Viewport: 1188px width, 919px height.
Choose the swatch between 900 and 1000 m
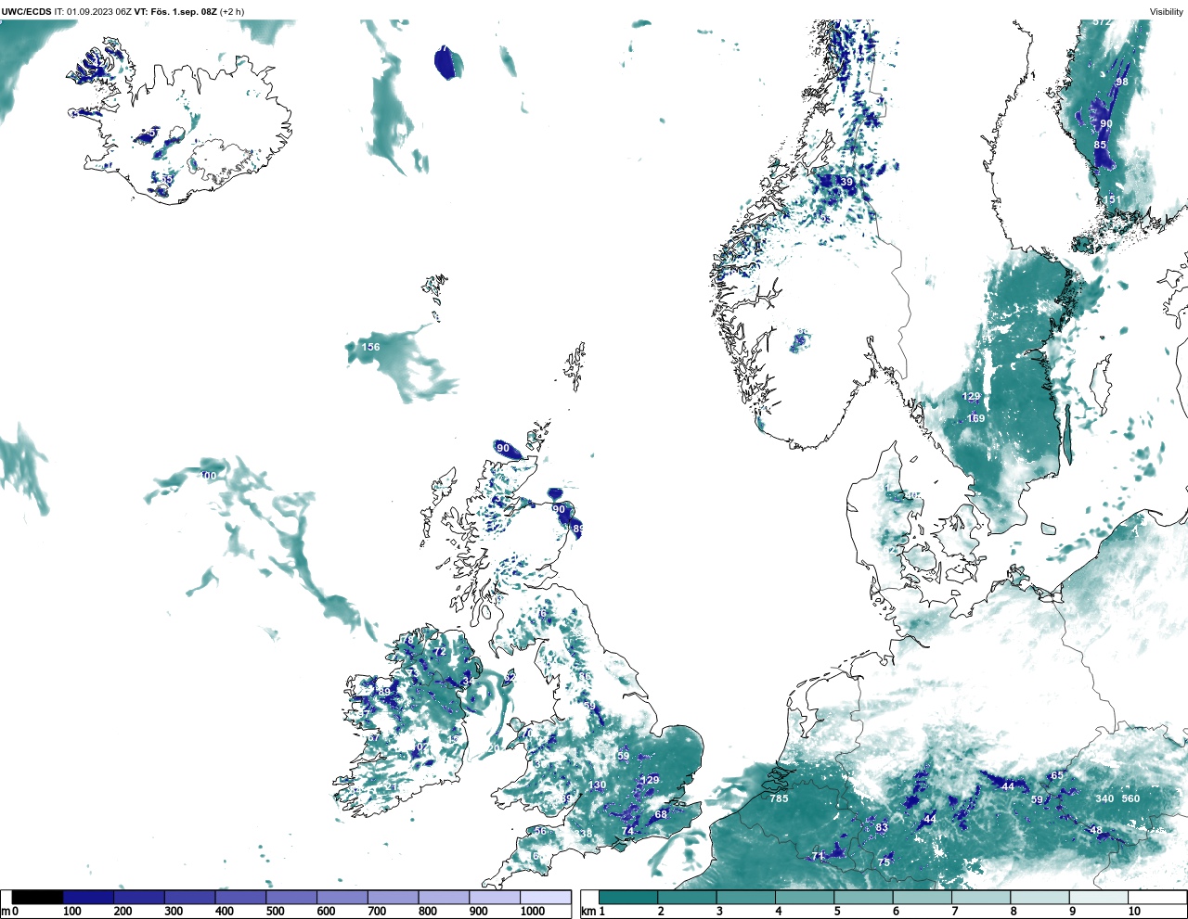(x=495, y=897)
